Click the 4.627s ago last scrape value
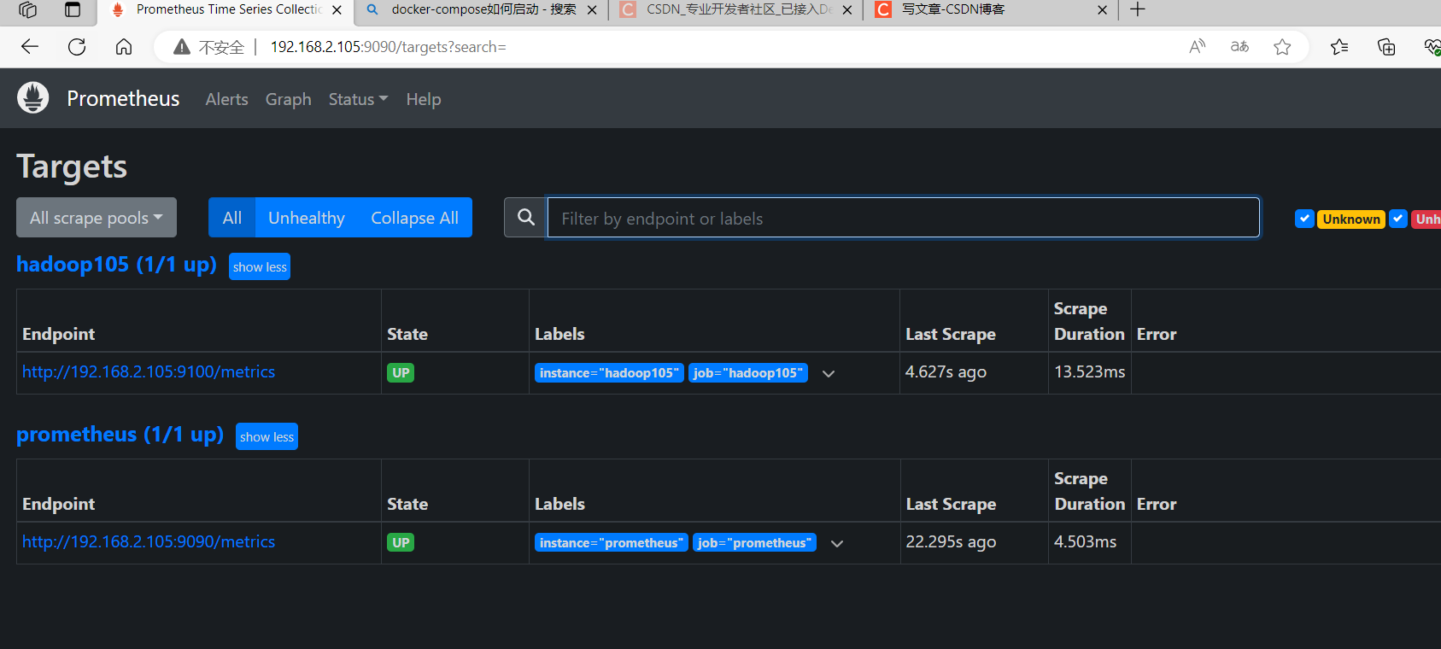Screen dimensions: 1441x649 (946, 371)
